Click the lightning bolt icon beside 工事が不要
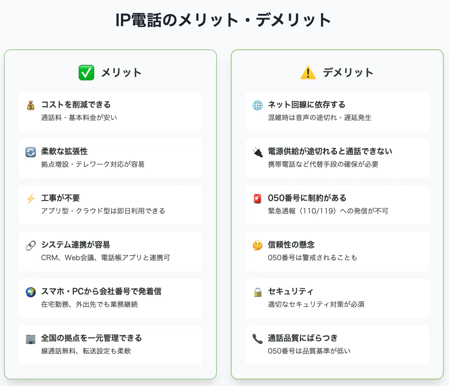The image size is (449, 386). tap(30, 198)
